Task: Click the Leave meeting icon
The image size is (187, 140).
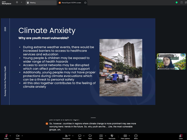Action: (x=181, y=136)
